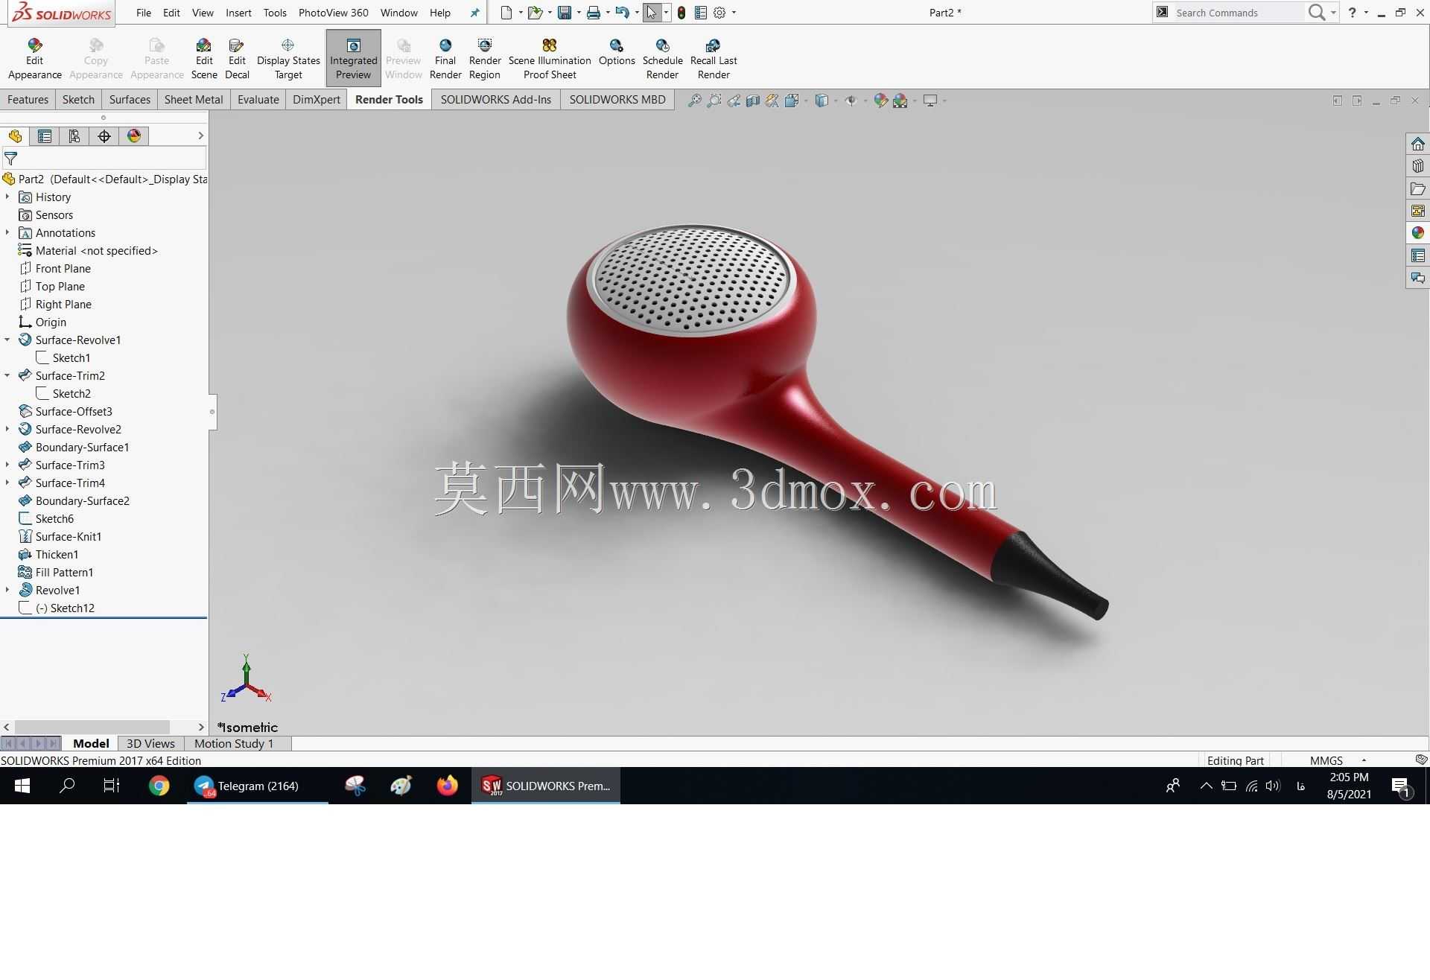Click the Print toolbar icon
1430x980 pixels.
pyautogui.click(x=593, y=13)
